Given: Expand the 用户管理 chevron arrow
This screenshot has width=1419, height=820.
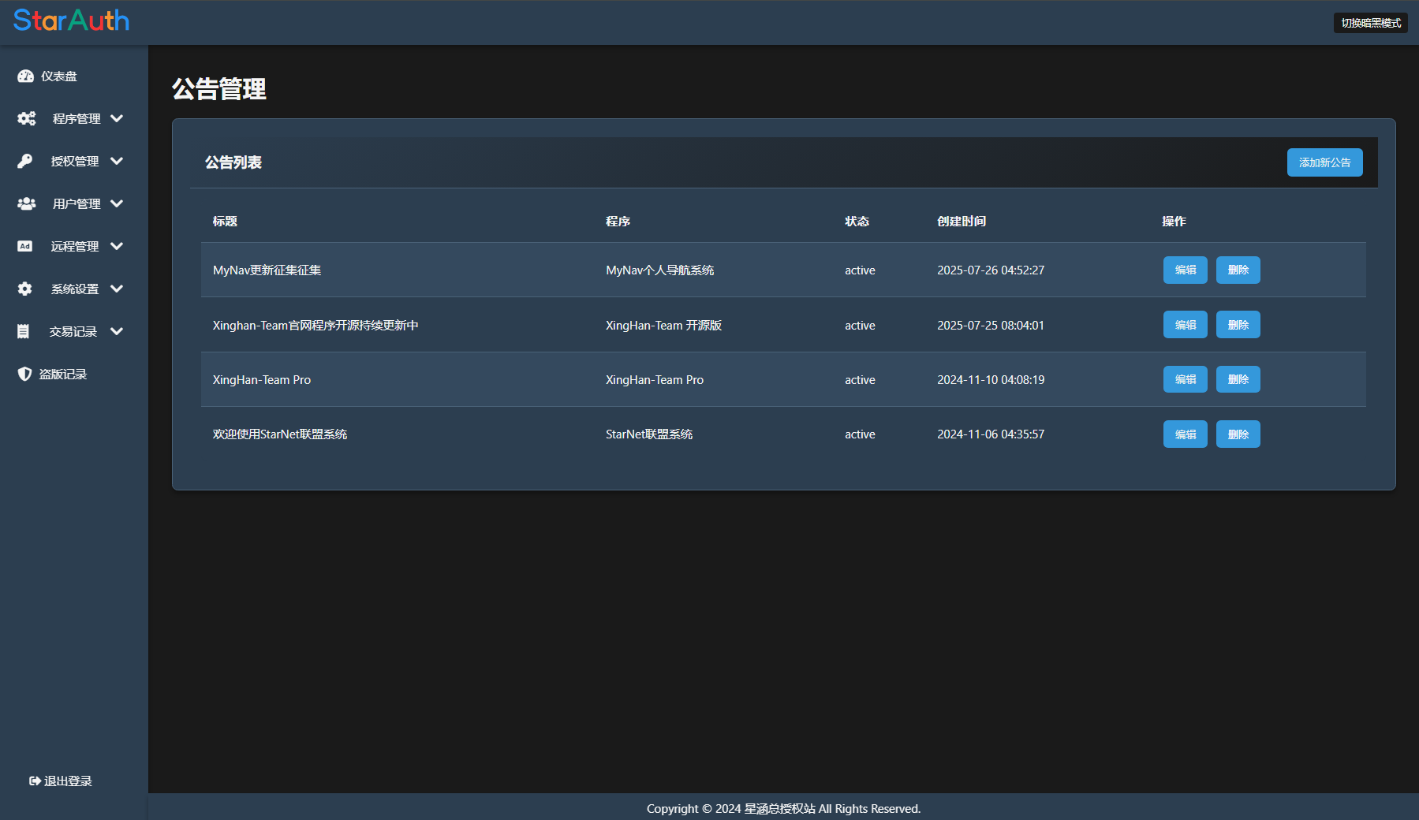Looking at the screenshot, I should (x=117, y=204).
